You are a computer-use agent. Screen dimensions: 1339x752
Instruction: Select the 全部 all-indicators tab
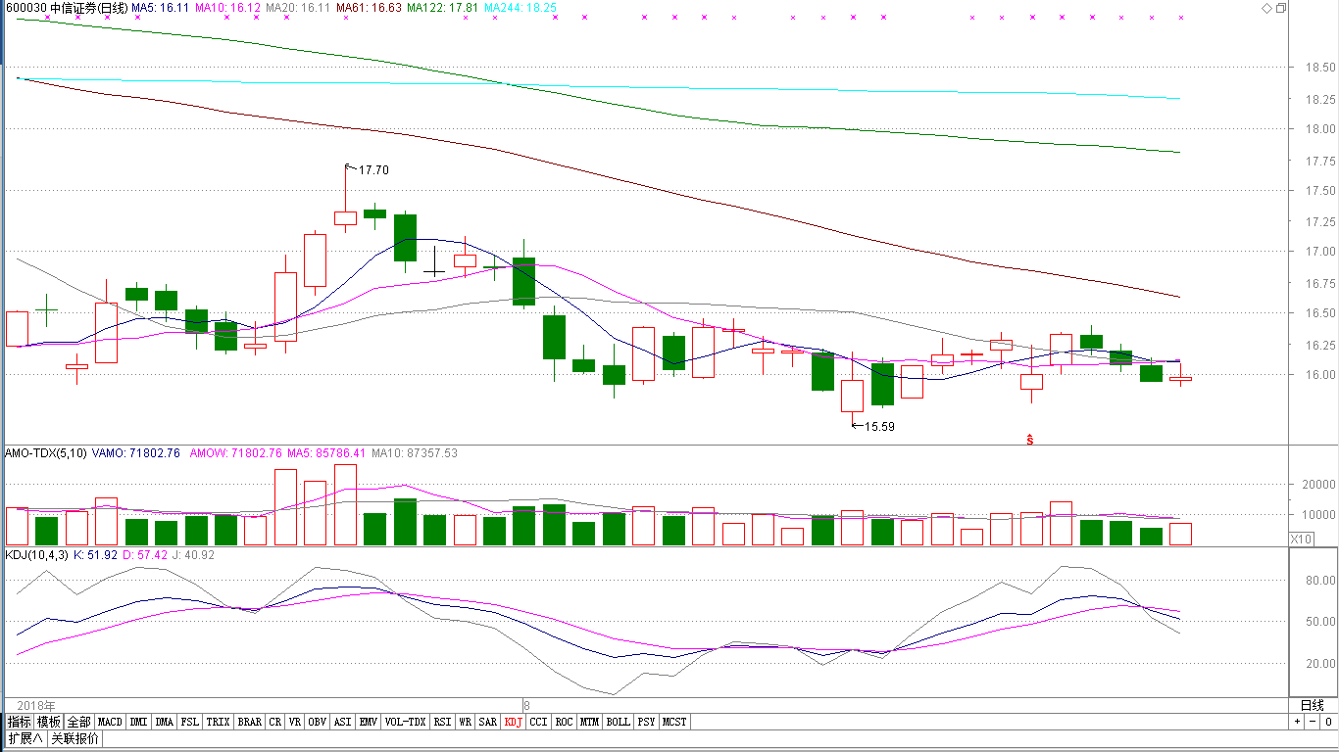[x=79, y=722]
